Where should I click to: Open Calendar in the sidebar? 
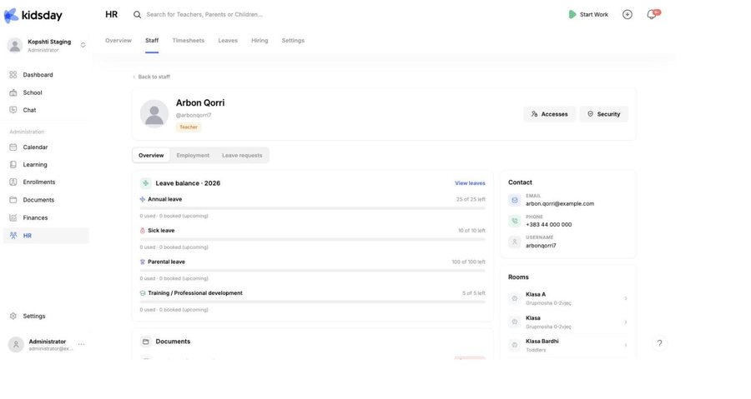tap(35, 147)
